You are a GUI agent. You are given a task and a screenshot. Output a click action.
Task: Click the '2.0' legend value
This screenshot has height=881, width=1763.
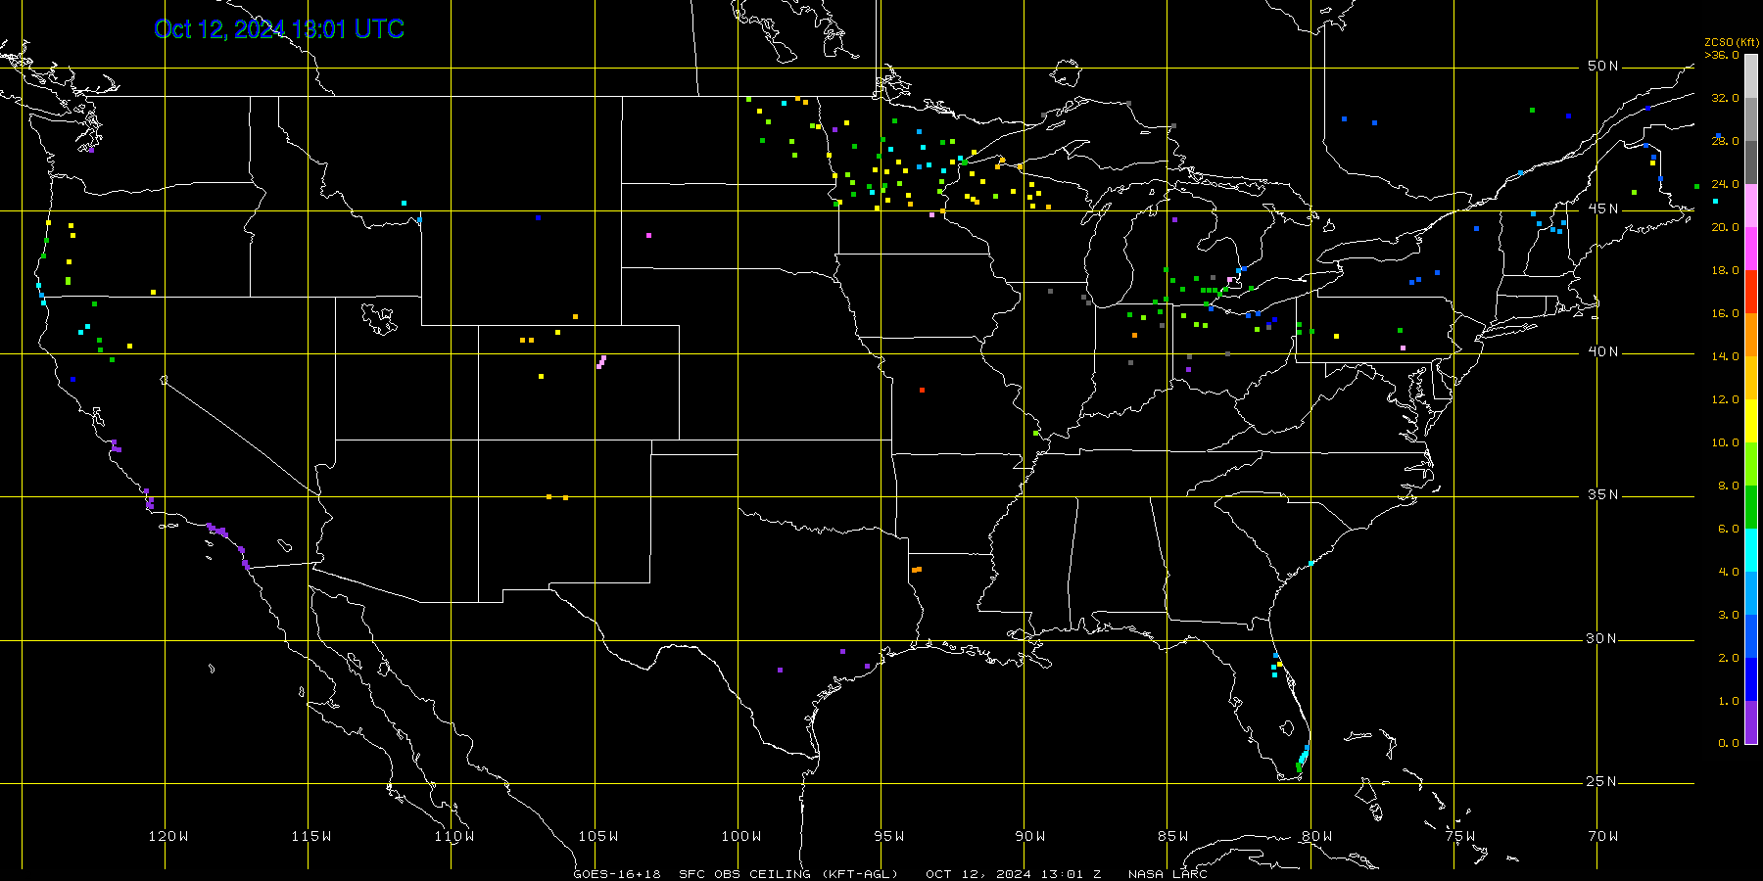(1729, 658)
